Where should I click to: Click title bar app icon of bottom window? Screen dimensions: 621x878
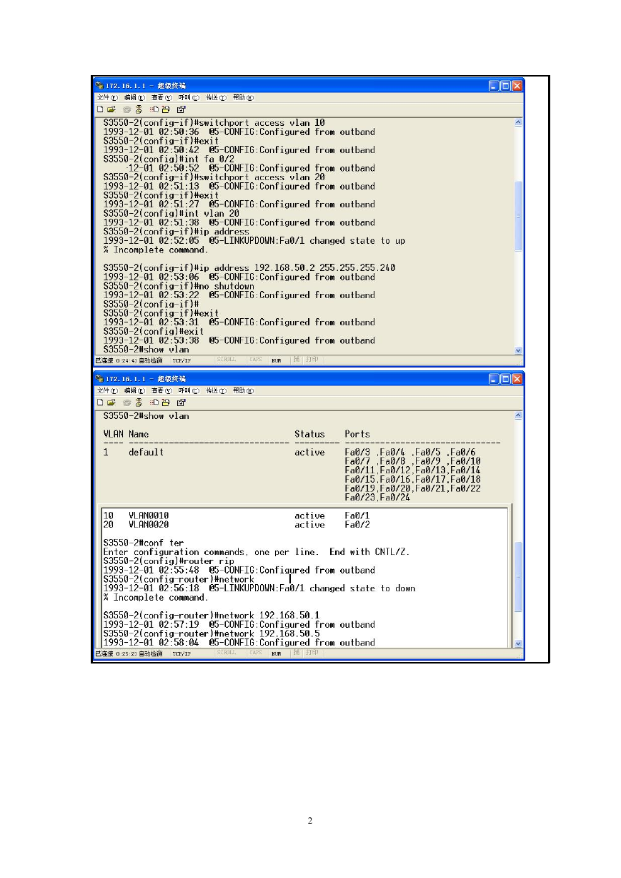click(x=100, y=379)
